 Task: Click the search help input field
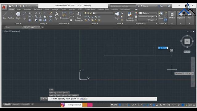[x=123, y=6]
